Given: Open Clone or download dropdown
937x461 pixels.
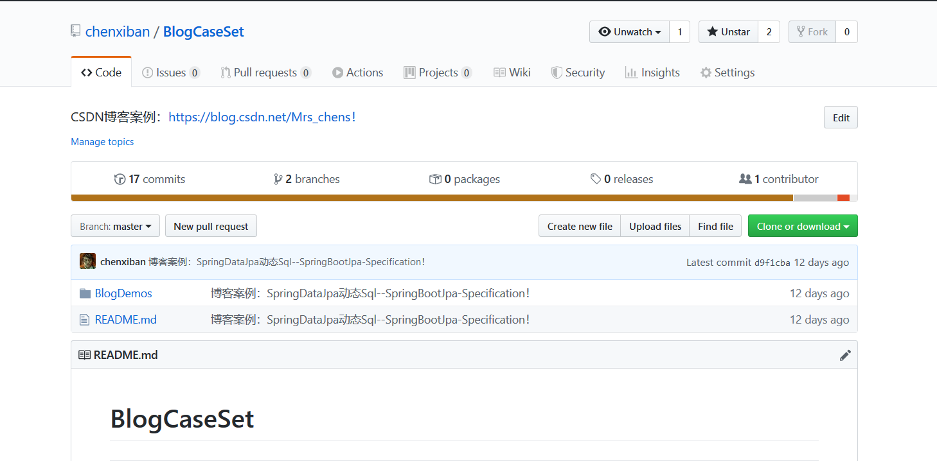Looking at the screenshot, I should [x=803, y=226].
